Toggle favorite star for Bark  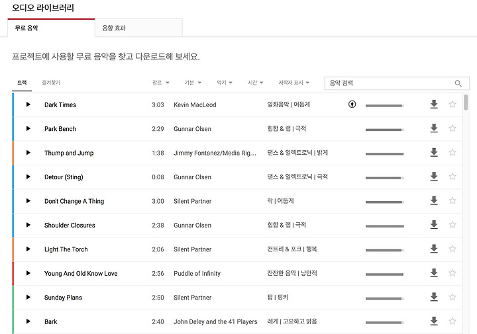(x=452, y=321)
